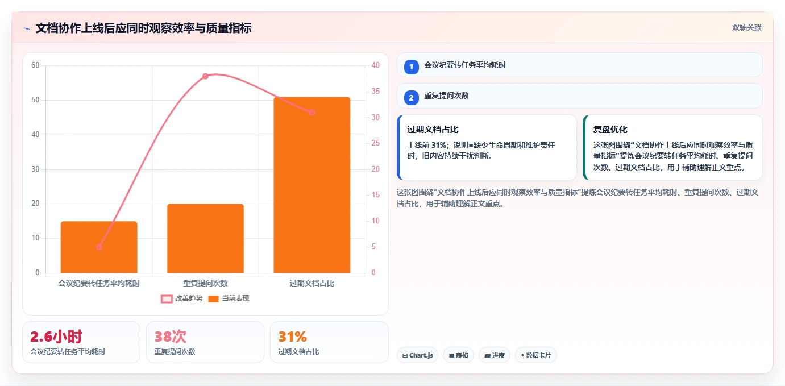785x386 pixels.
Task: Click the title 文档协作上线后应同时观察效率与质量指标
Action: tap(143, 28)
